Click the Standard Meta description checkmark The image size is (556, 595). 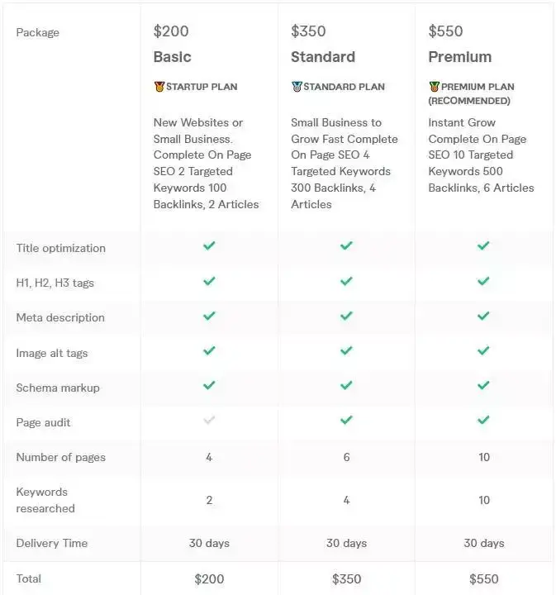click(346, 316)
